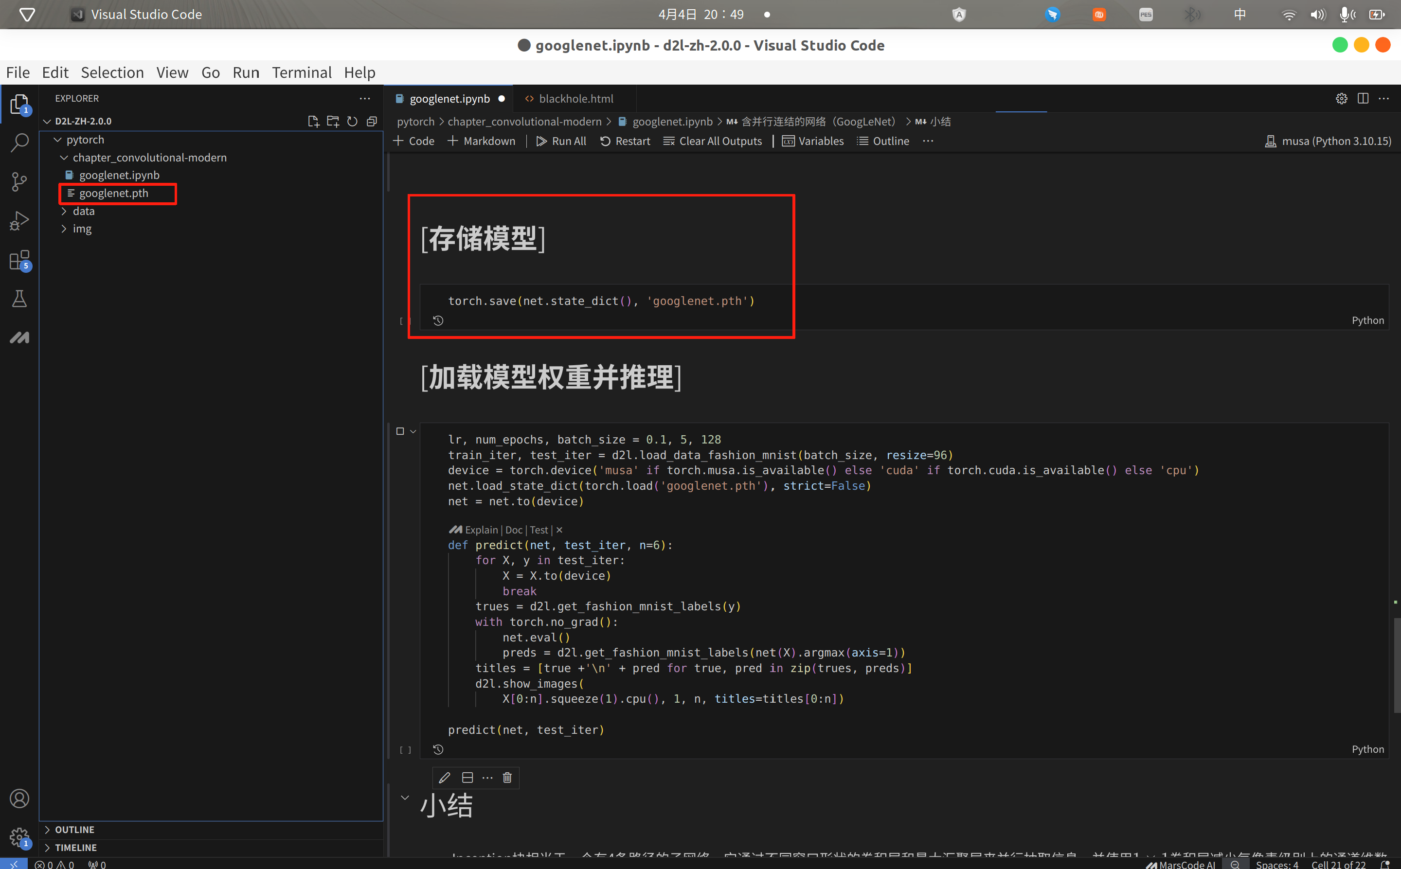Click the Refresh Explorer icon
Image resolution: width=1401 pixels, height=869 pixels.
(352, 121)
